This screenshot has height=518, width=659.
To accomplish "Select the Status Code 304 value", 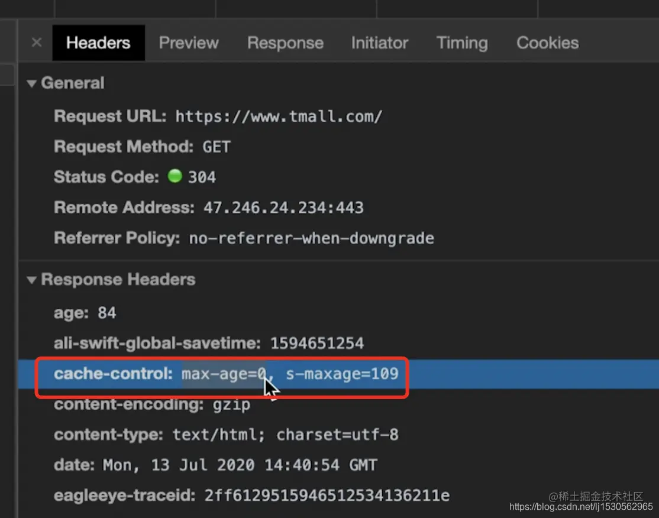I will pos(202,177).
